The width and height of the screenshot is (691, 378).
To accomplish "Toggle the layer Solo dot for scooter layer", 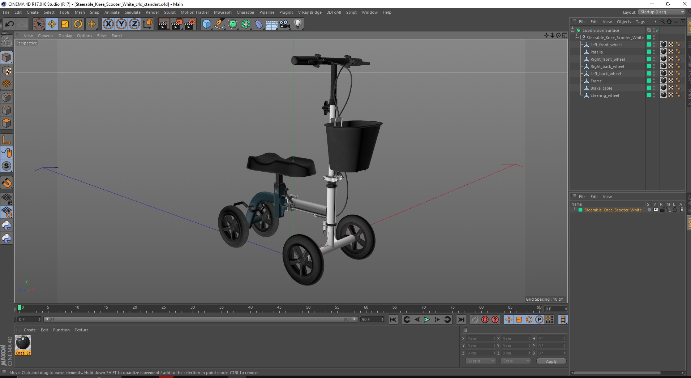I will 649,210.
